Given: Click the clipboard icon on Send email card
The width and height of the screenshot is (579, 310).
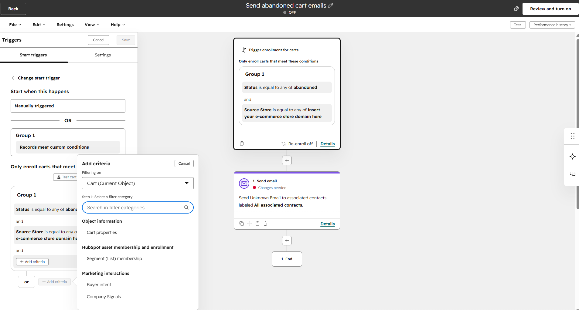Looking at the screenshot, I should click(257, 224).
